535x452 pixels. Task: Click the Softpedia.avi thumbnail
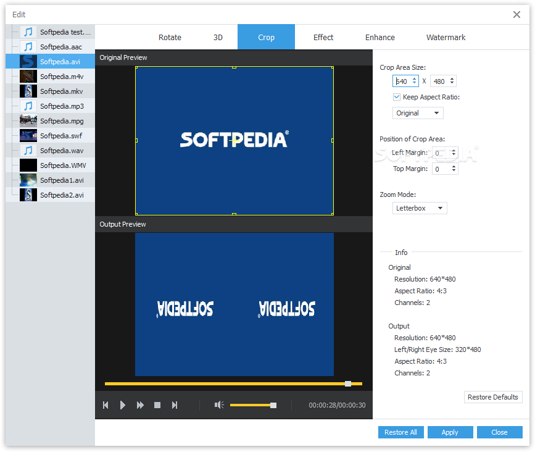tap(28, 62)
